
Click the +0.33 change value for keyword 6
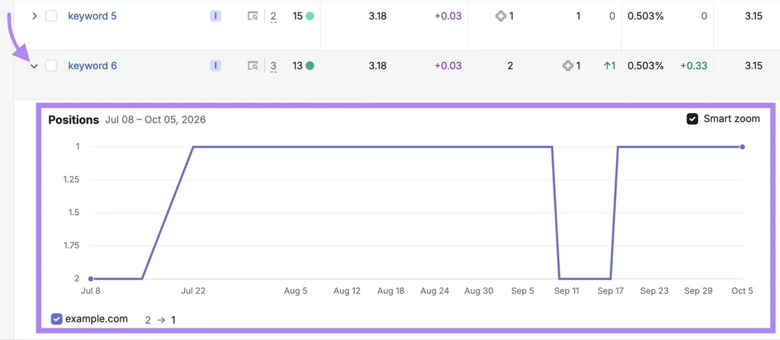tap(694, 66)
